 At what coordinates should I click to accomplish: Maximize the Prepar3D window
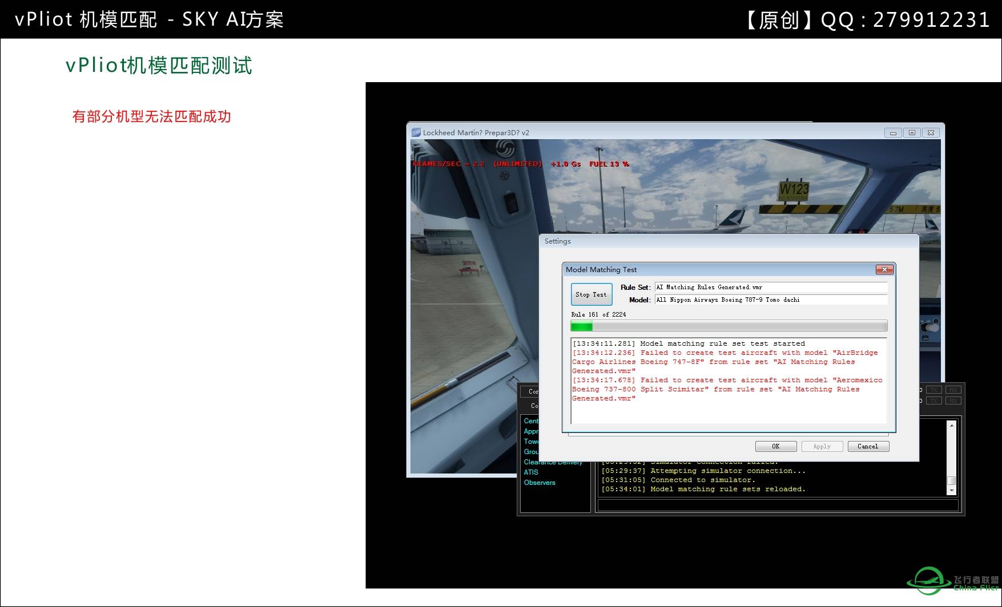tap(912, 132)
